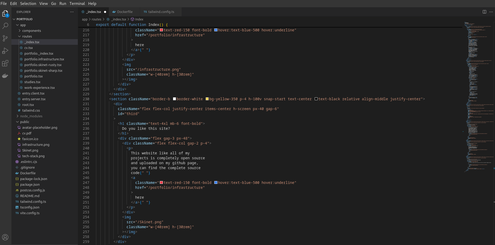Expand the node_modules folder

(x=31, y=116)
